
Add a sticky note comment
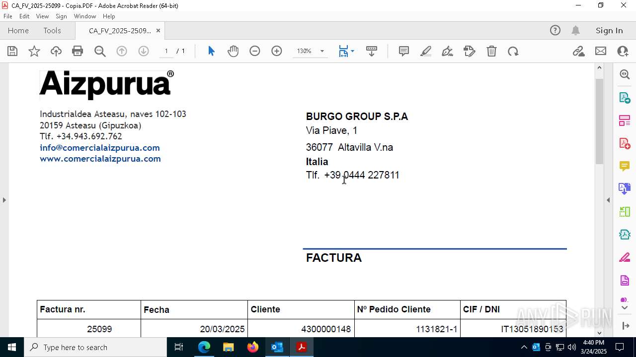pyautogui.click(x=404, y=51)
